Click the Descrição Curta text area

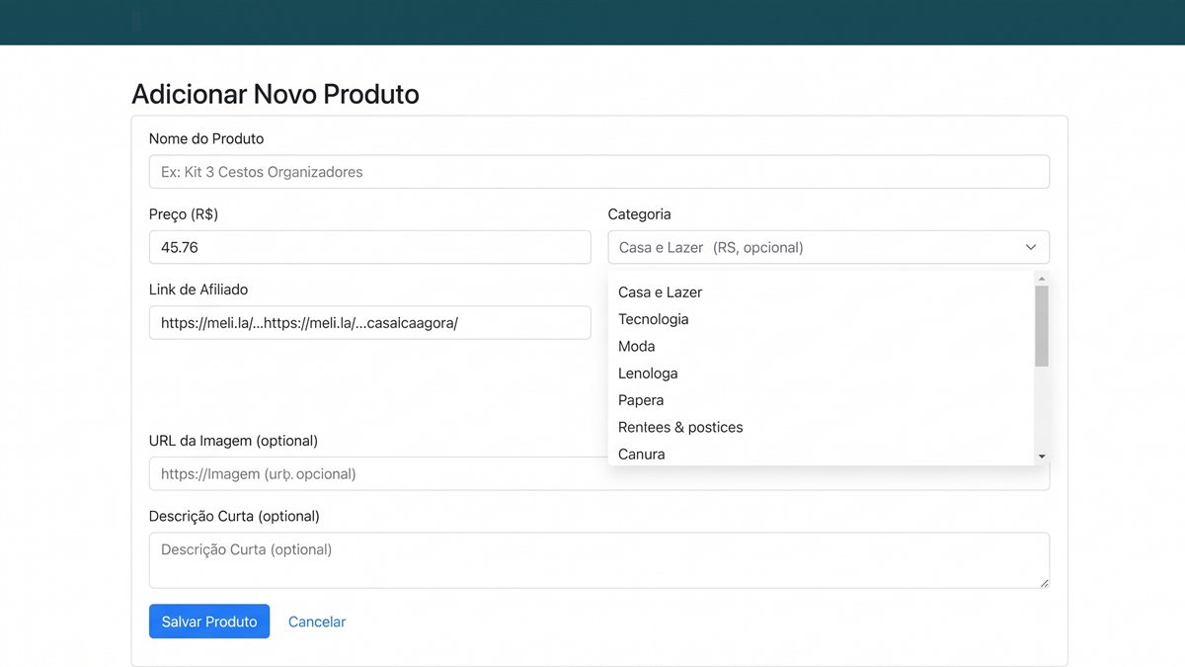598,560
